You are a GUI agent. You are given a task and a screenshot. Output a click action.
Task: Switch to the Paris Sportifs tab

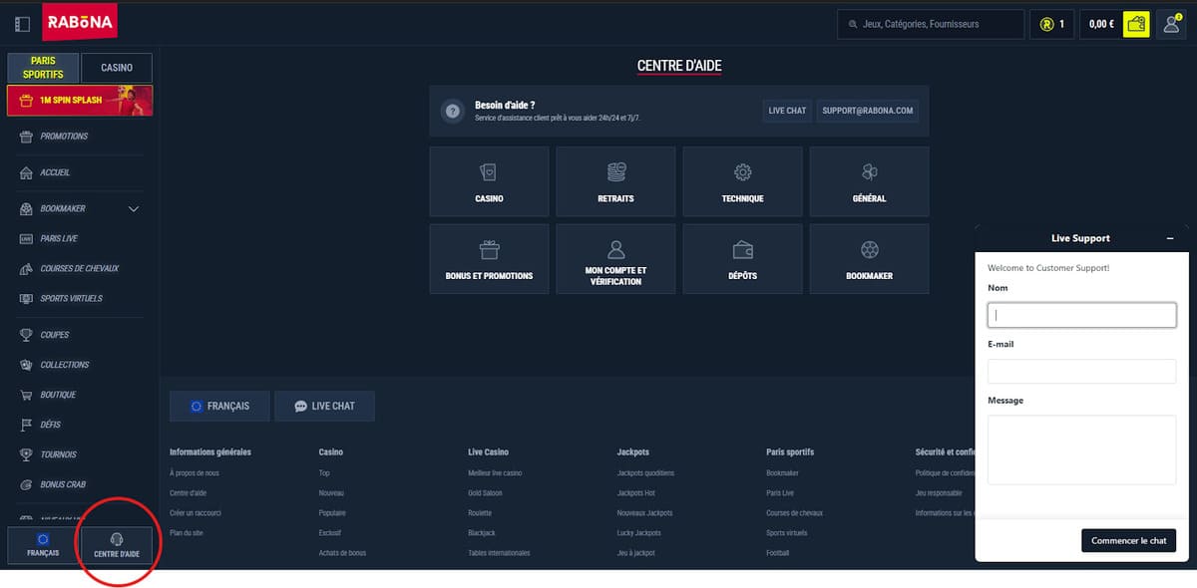pos(42,68)
